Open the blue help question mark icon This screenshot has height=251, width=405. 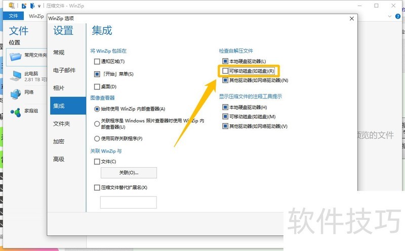click(398, 16)
